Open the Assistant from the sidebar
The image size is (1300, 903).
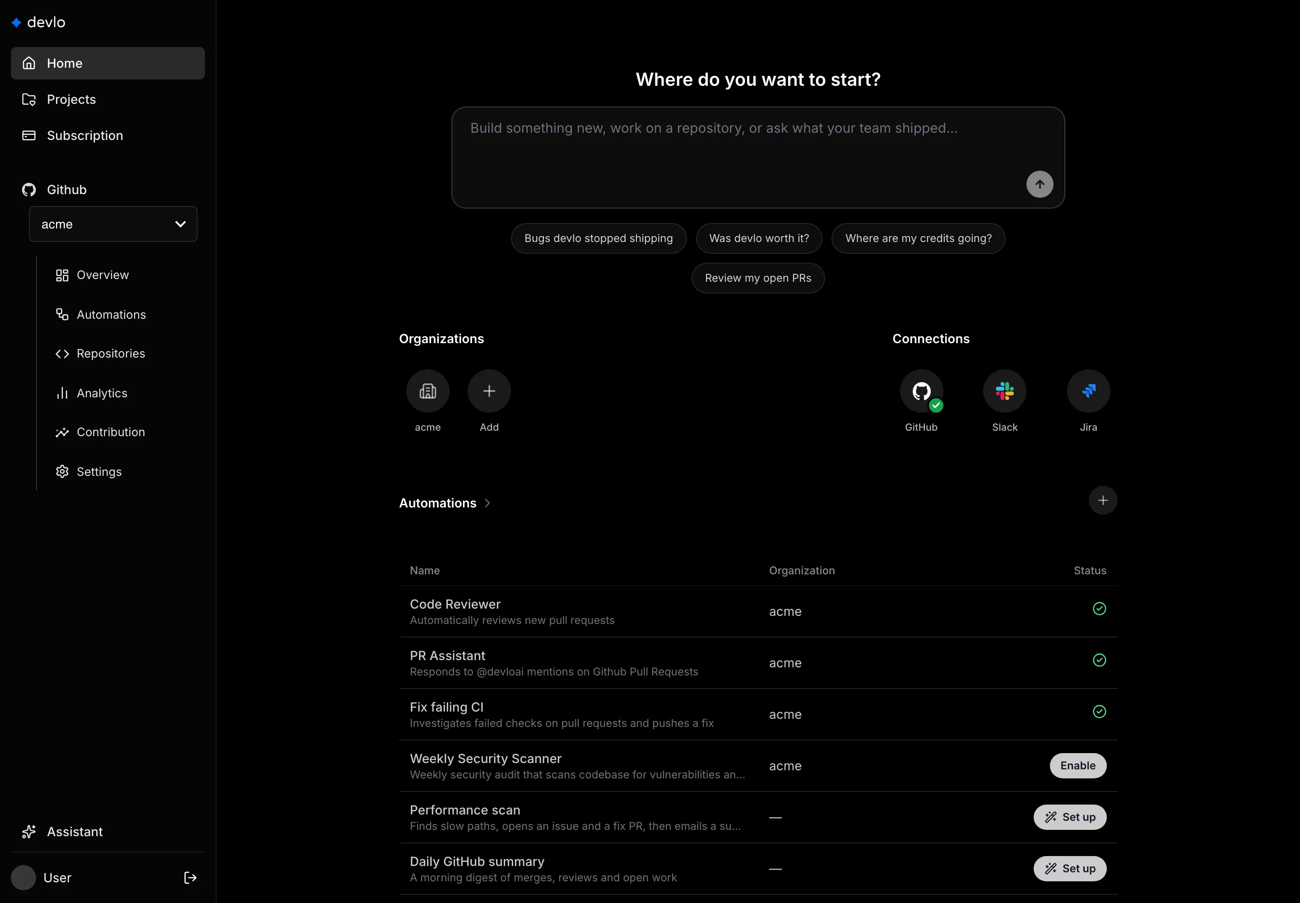pos(107,832)
